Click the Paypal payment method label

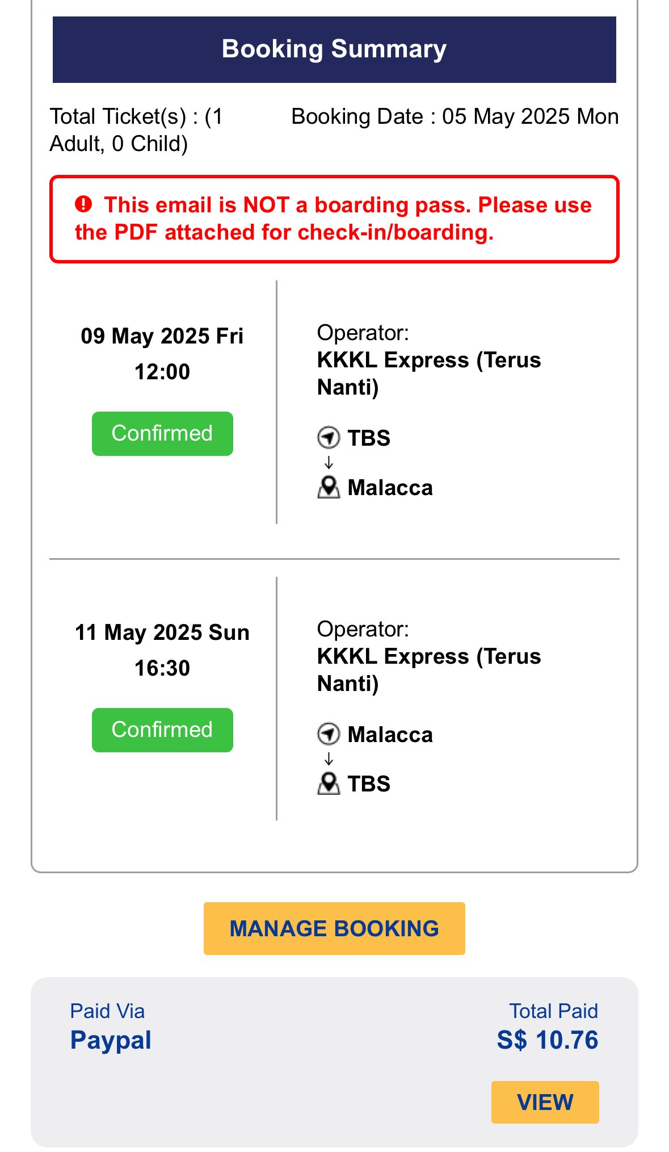(x=111, y=1040)
